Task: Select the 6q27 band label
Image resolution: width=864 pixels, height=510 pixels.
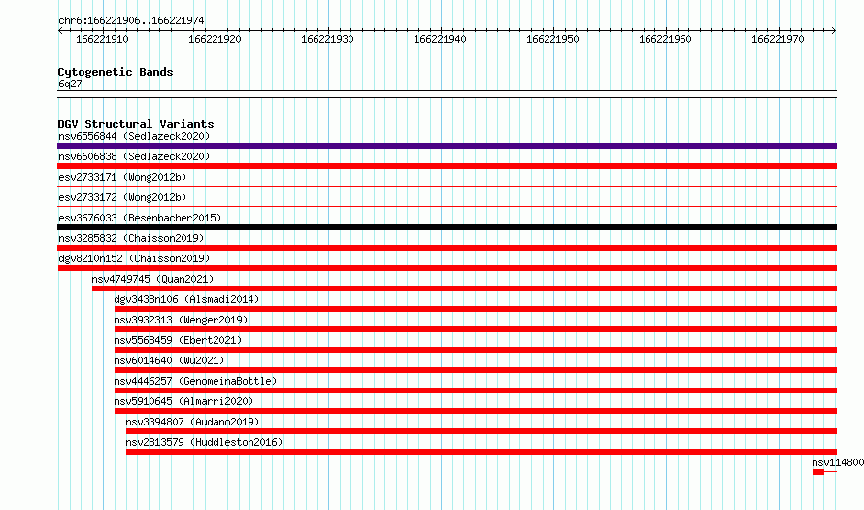Action: pyautogui.click(x=70, y=84)
